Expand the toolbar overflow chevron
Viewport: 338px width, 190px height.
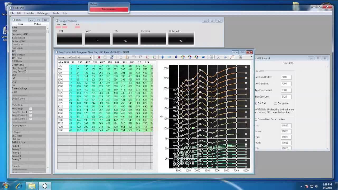pyautogui.click(x=251, y=56)
